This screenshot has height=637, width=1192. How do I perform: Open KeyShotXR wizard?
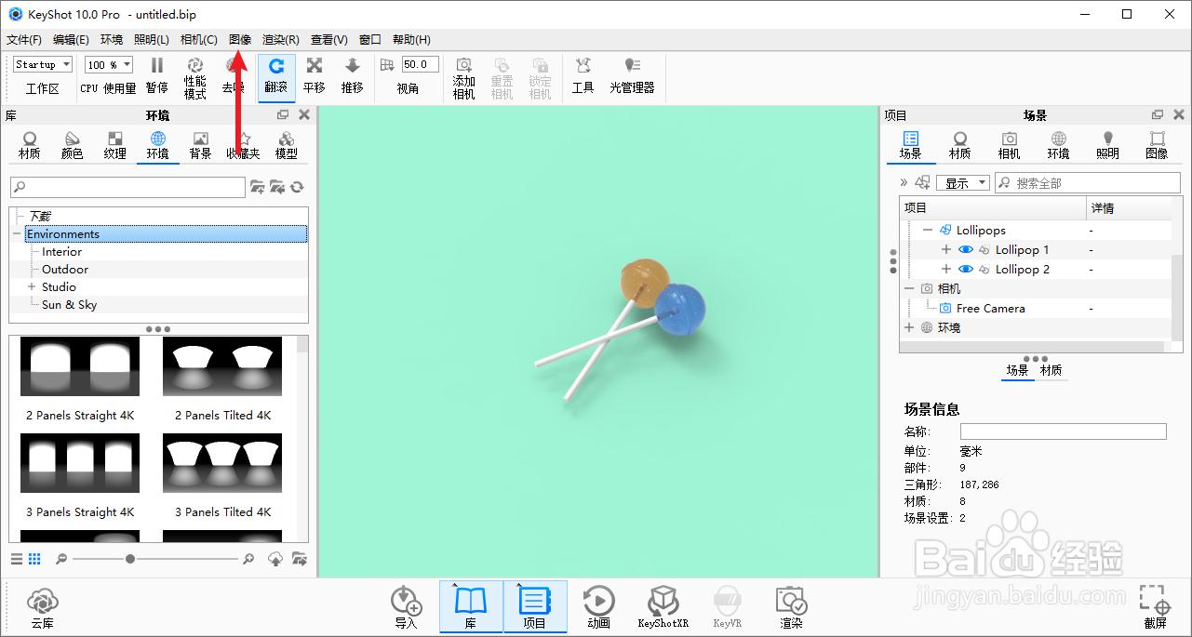(663, 608)
